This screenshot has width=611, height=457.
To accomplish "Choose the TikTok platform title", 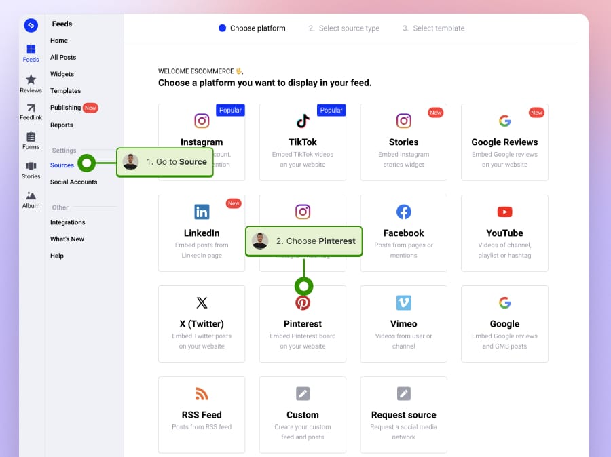I will [x=303, y=142].
